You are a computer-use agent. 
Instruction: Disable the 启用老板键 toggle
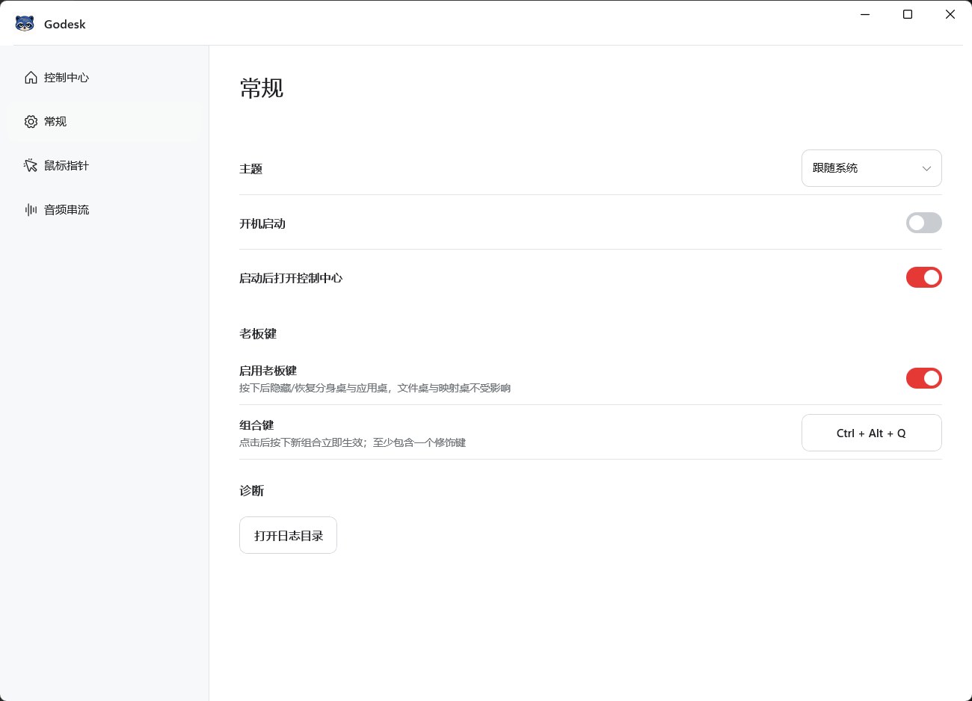923,378
